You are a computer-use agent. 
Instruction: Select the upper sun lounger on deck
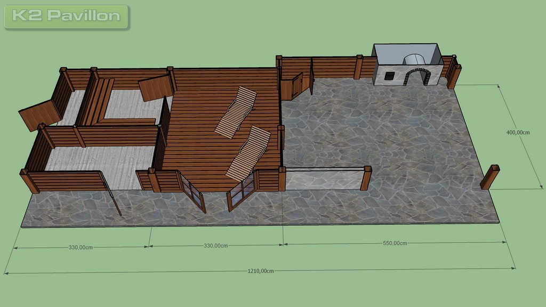click(x=236, y=112)
